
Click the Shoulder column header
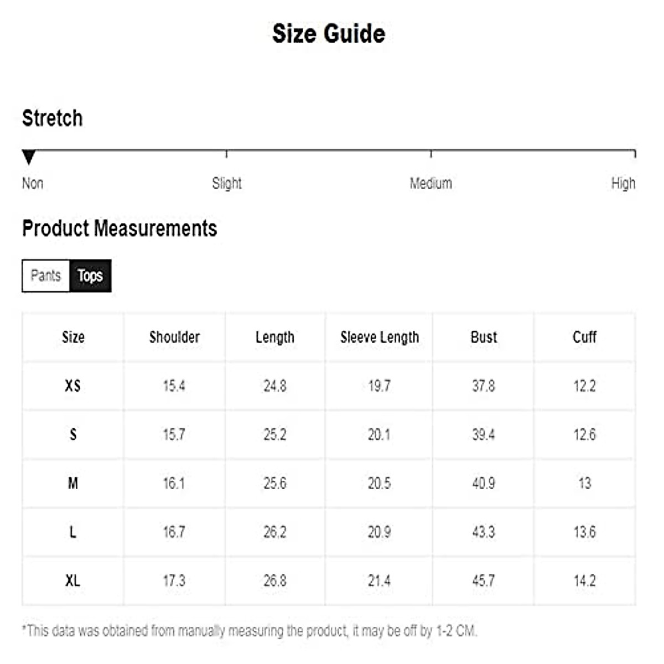click(x=174, y=337)
